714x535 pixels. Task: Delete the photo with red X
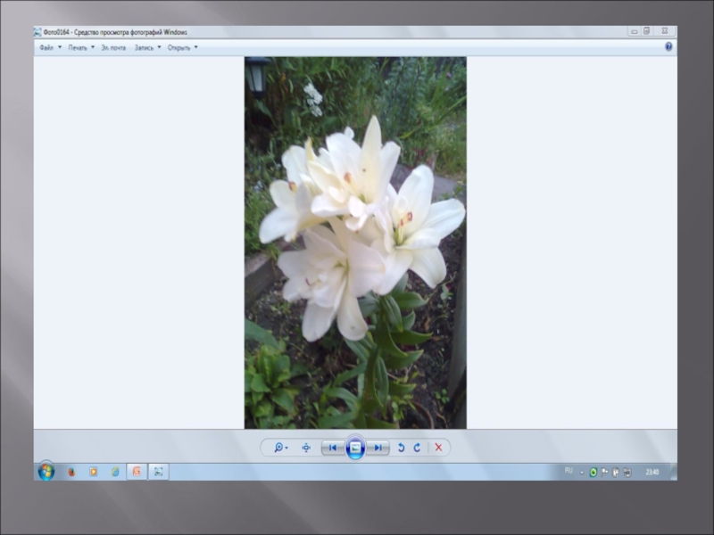438,448
